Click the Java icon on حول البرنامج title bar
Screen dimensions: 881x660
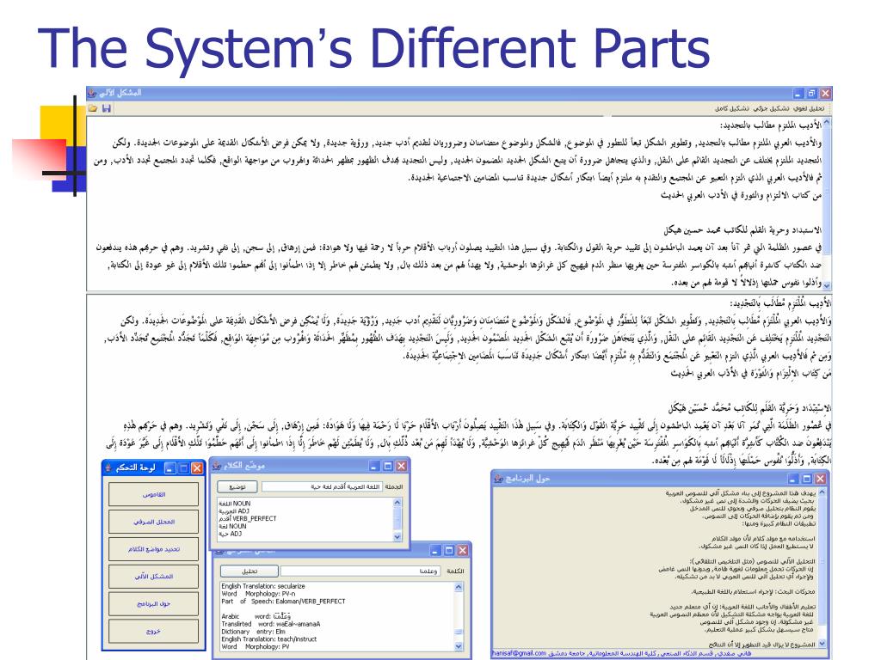[x=498, y=479]
